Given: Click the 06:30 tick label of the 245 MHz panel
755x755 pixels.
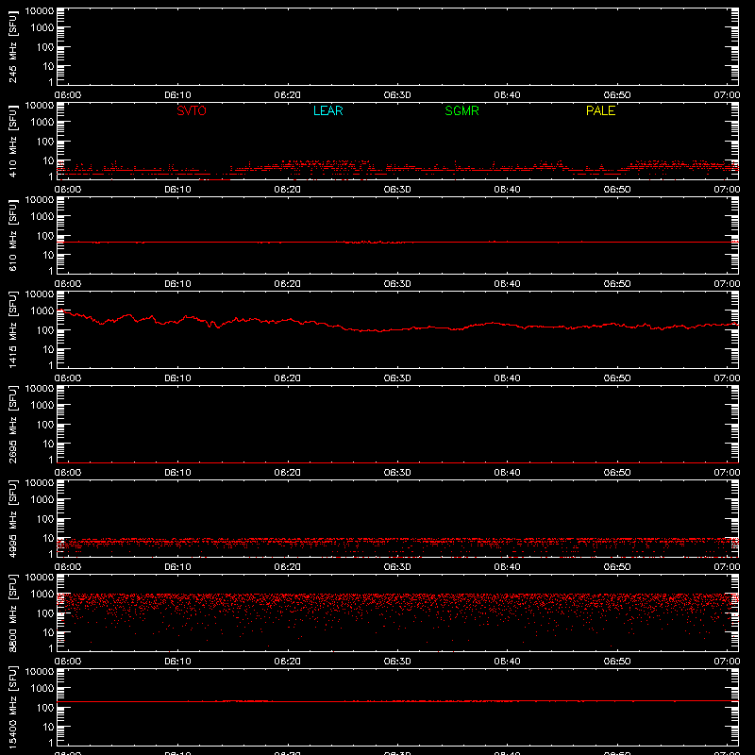Looking at the screenshot, I should (x=397, y=95).
